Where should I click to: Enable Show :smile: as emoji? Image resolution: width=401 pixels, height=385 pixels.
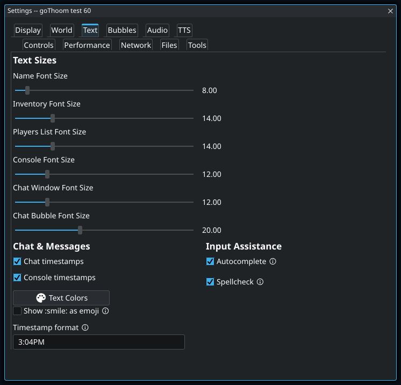(x=17, y=311)
